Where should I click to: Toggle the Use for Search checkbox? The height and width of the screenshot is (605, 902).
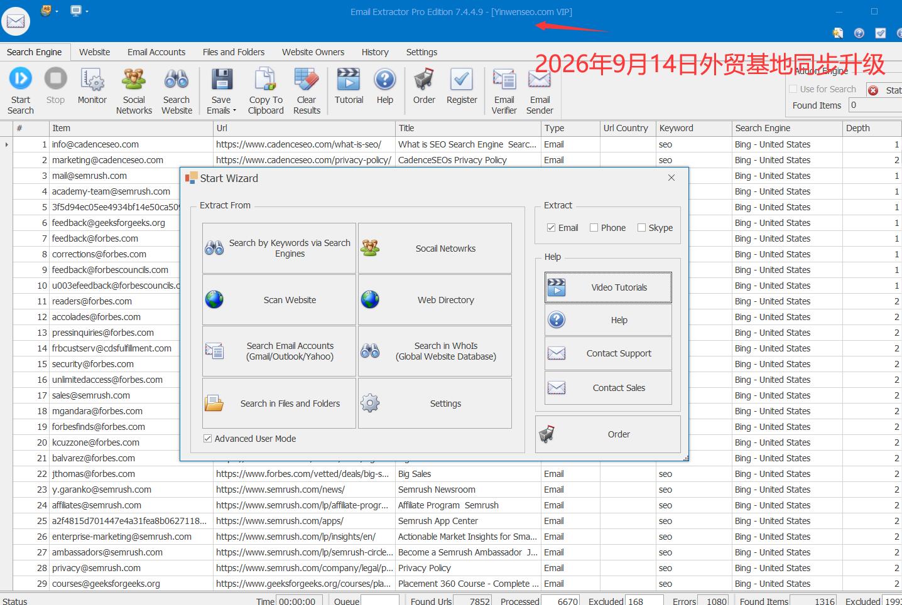pos(793,89)
